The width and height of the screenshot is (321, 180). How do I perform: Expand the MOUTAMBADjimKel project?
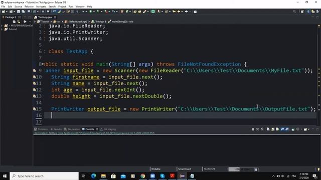point(2,25)
